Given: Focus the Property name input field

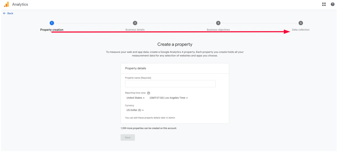Looking at the screenshot, I should 170,84.
